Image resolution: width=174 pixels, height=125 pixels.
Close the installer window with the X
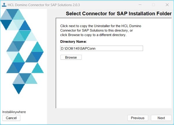tap(167, 5)
